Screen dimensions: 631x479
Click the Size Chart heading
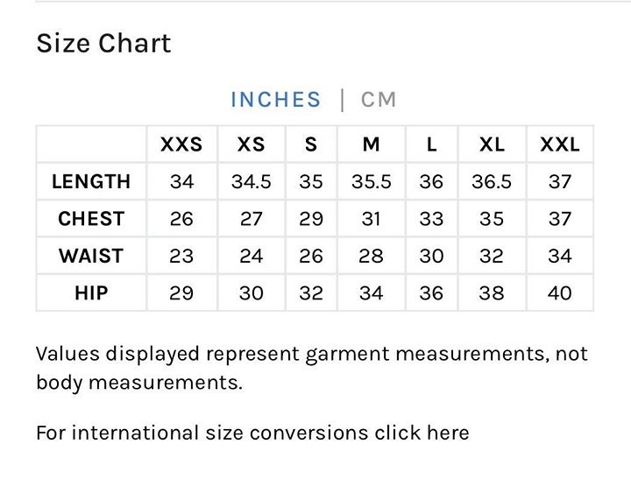103,43
